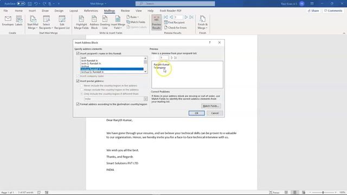Toggle Insert postal address checkbox

78,81
